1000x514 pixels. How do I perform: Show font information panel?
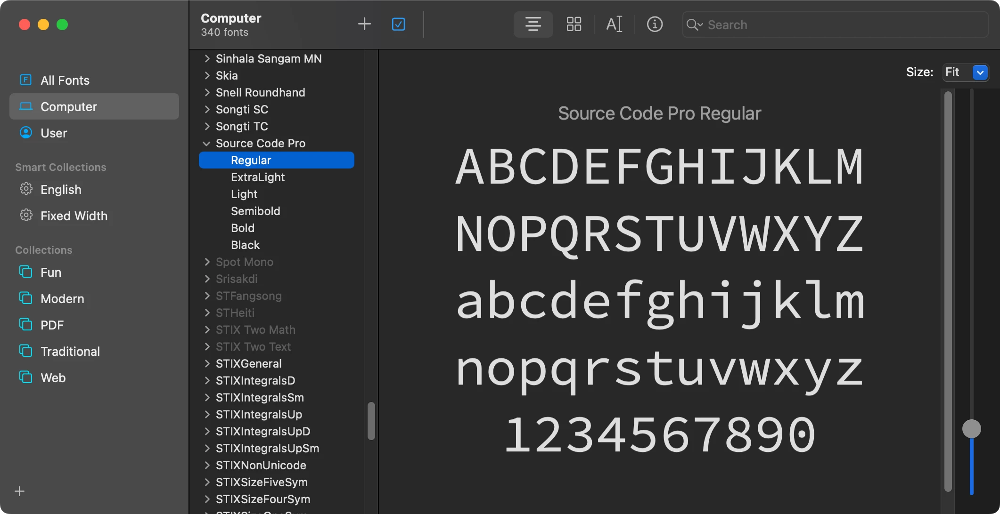(x=655, y=24)
